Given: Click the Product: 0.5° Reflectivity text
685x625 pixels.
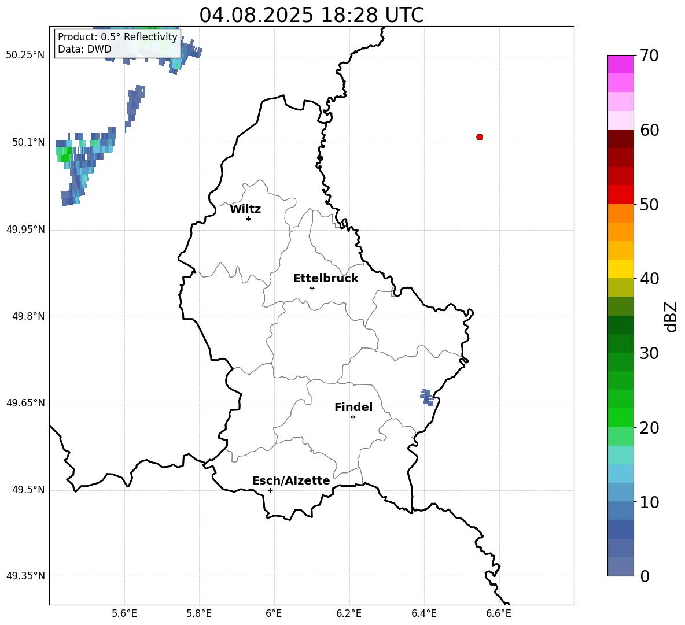Looking at the screenshot, I should click(117, 37).
